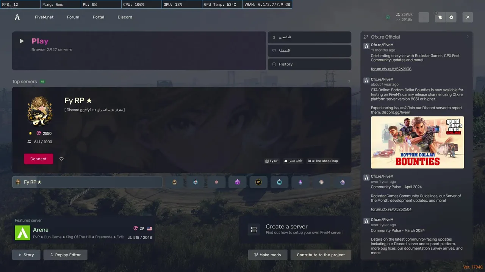Open forum.cfx.re/t/5269938 link

pyautogui.click(x=391, y=69)
